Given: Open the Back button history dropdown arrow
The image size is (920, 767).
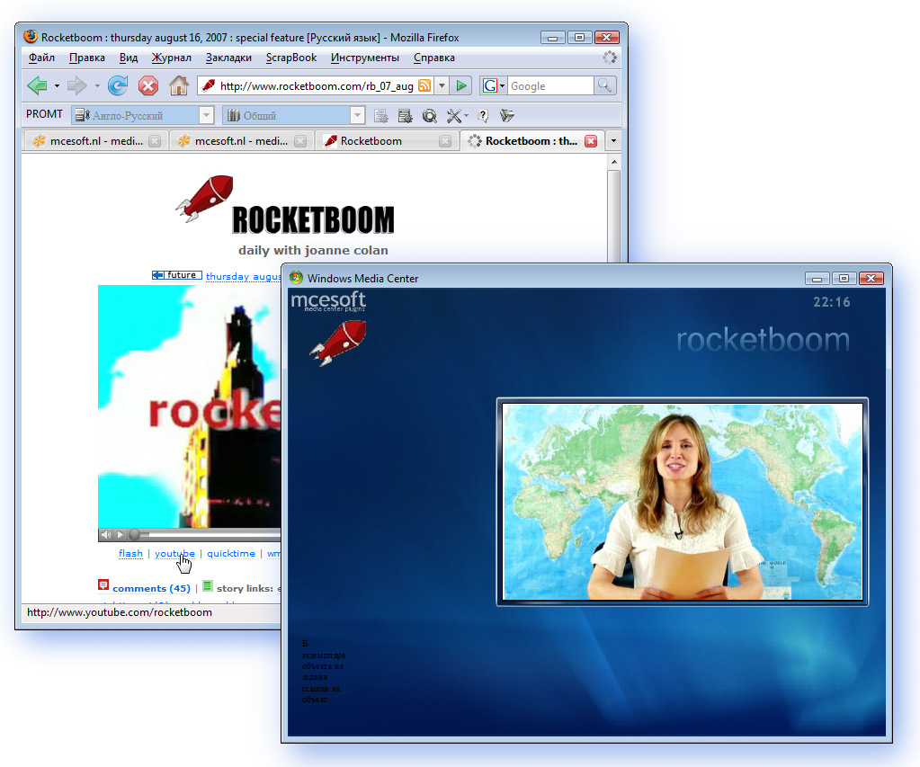Looking at the screenshot, I should click(57, 86).
